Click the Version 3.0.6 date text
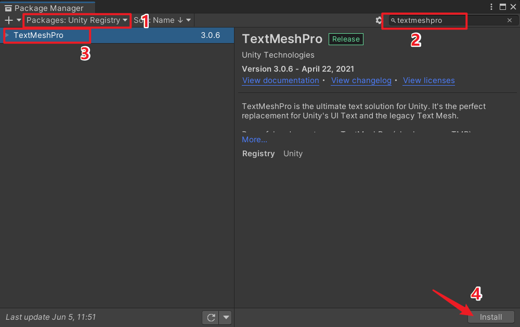 298,69
